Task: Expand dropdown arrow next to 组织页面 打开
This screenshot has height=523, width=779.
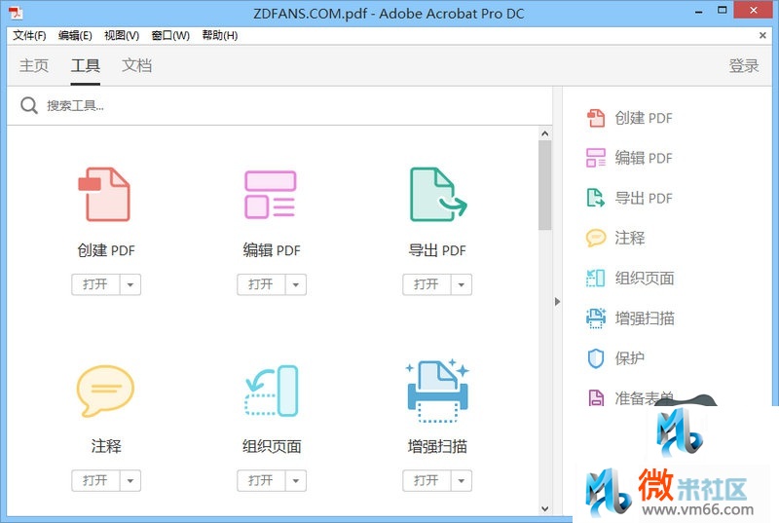Action: [296, 481]
